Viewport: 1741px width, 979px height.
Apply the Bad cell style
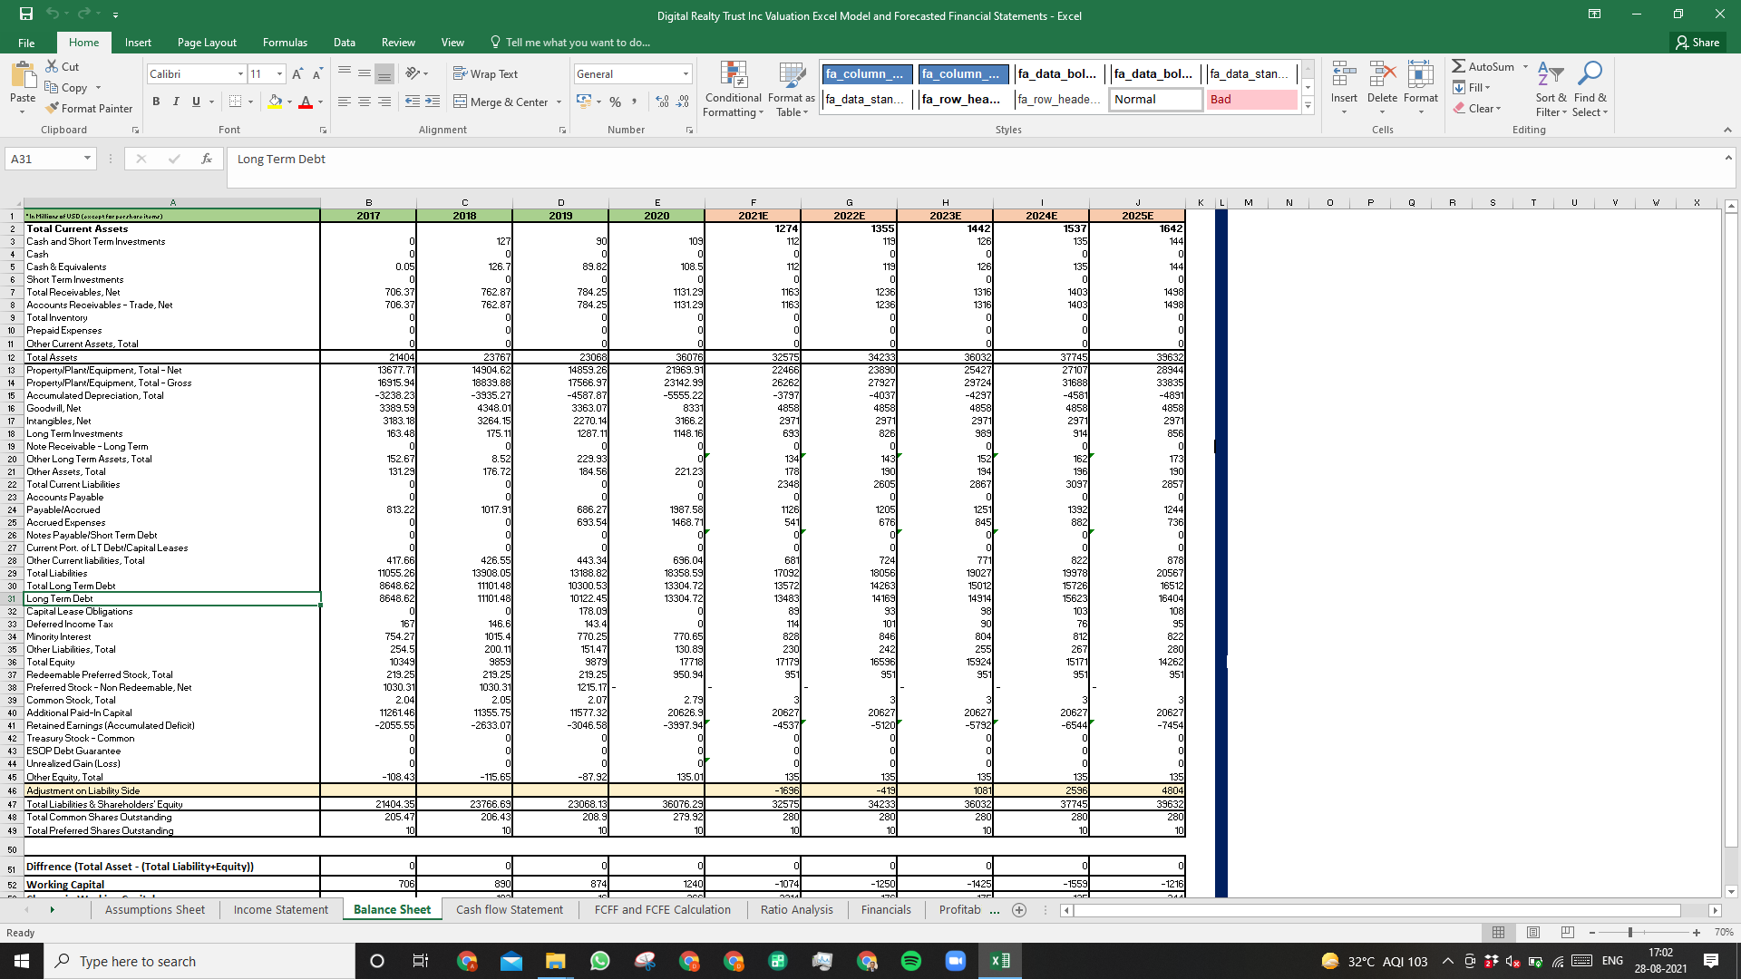[x=1251, y=100]
